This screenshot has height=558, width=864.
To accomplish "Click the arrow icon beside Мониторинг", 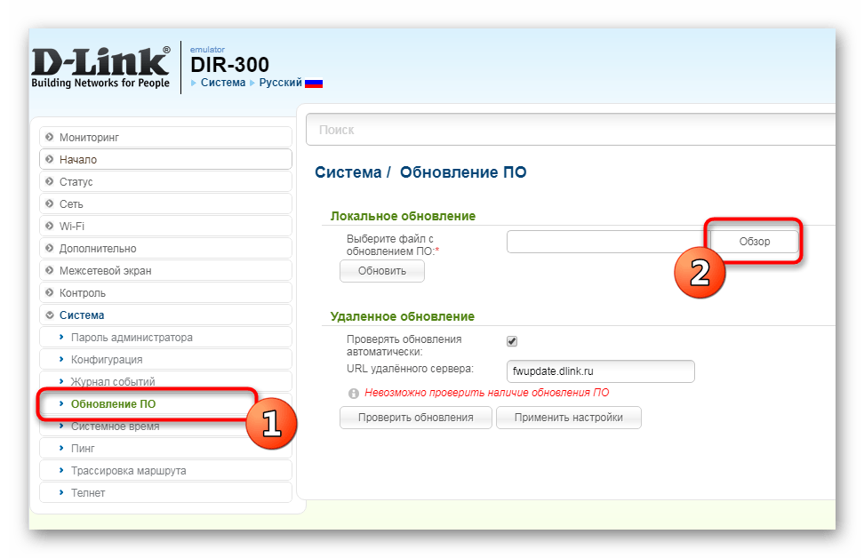I will tap(50, 138).
